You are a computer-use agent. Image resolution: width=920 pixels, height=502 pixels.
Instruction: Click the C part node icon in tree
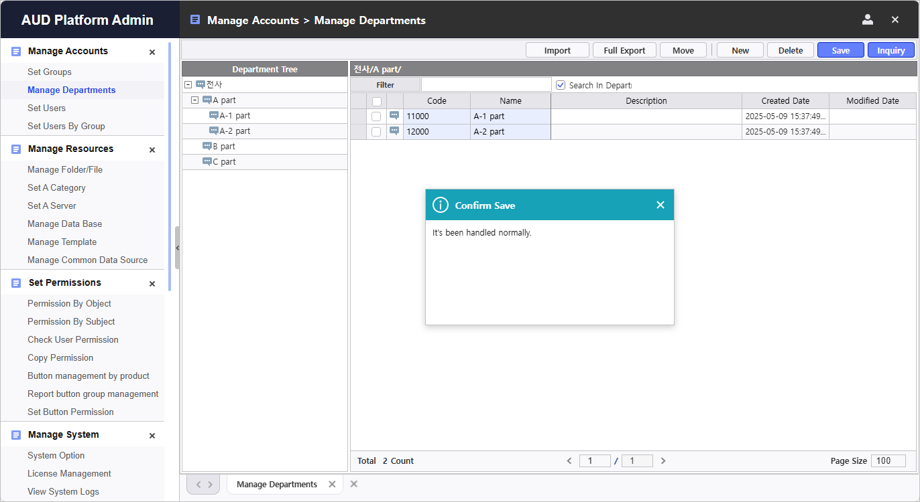[x=207, y=161]
